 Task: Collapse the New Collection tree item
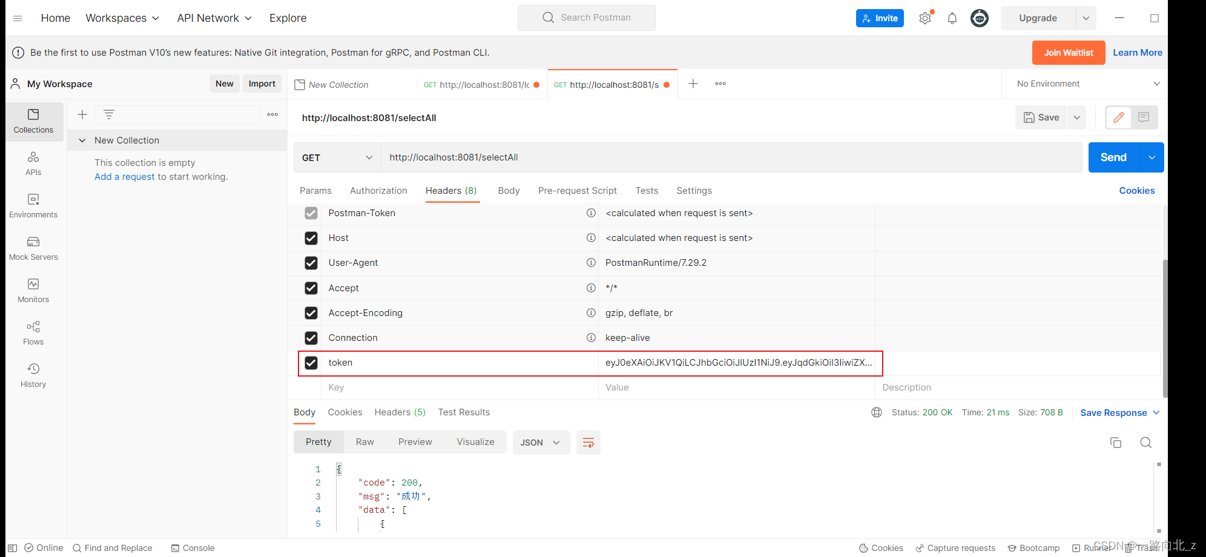(x=82, y=140)
